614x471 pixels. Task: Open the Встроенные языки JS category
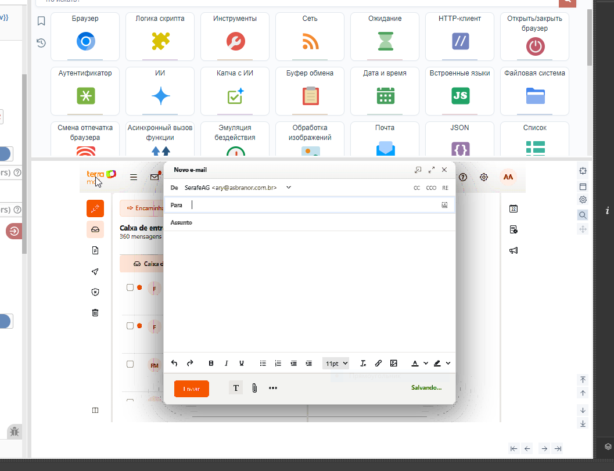click(x=459, y=91)
